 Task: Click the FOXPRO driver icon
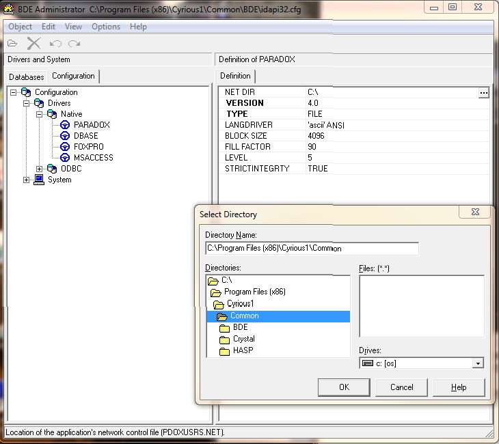pos(65,147)
